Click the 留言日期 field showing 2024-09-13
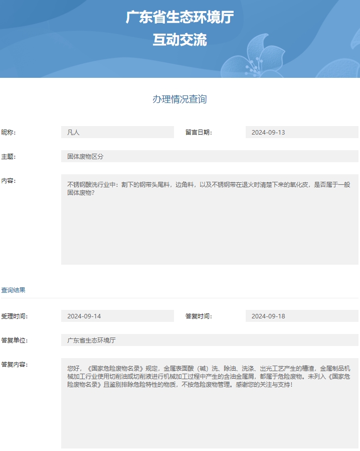The width and height of the screenshot is (360, 451). (302, 133)
